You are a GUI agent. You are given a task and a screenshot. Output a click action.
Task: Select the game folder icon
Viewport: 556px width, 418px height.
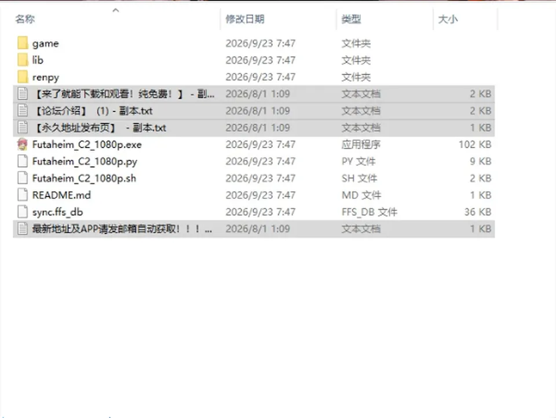pyautogui.click(x=23, y=43)
